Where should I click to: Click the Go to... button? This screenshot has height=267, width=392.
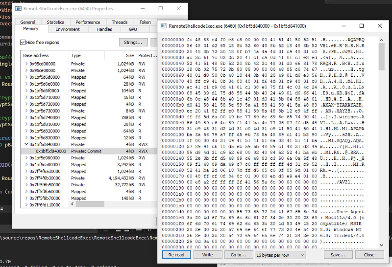238,255
